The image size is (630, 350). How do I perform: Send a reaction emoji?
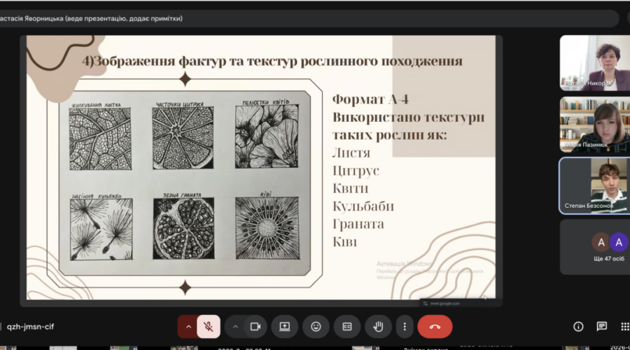pyautogui.click(x=316, y=327)
